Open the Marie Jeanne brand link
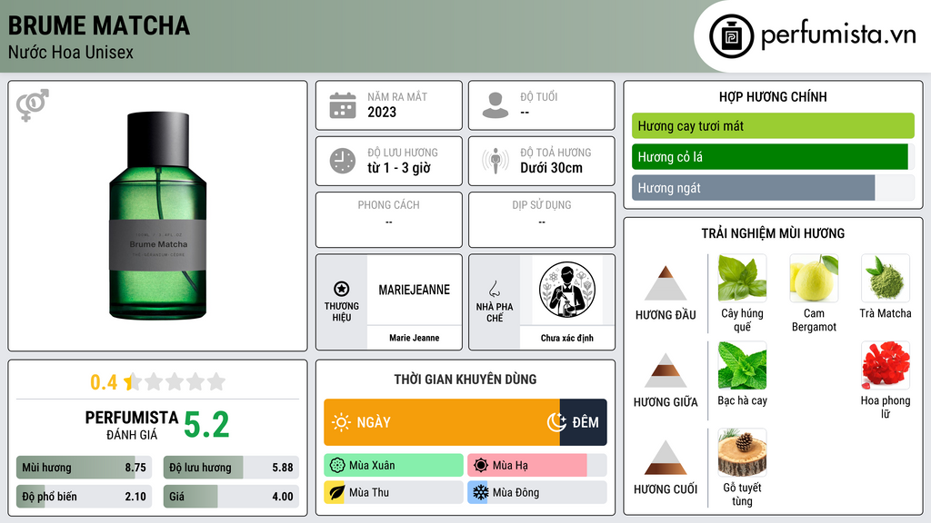Screen dimensions: 931x523 pyautogui.click(x=415, y=338)
